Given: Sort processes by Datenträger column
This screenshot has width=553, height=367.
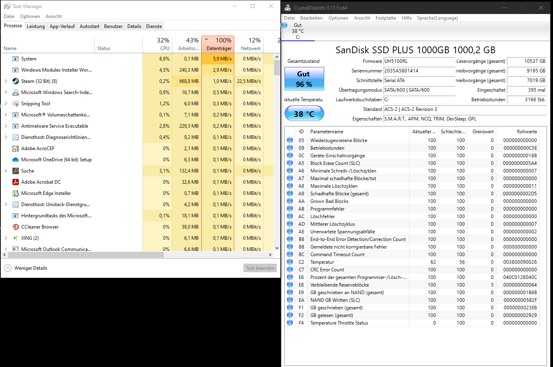Looking at the screenshot, I should tap(219, 44).
